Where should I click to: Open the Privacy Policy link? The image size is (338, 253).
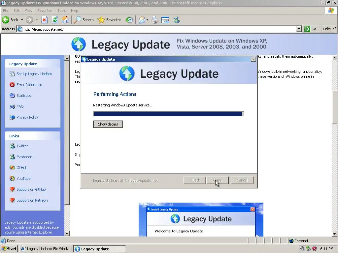[27, 117]
